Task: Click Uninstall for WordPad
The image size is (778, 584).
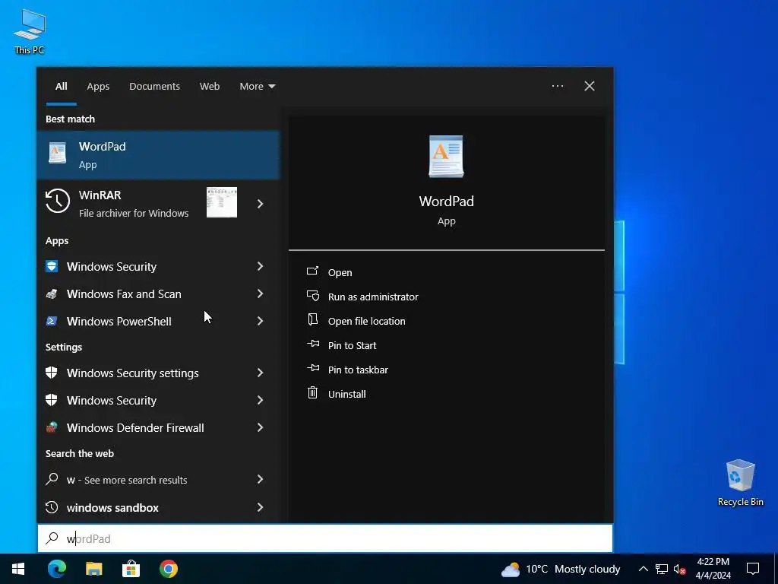Action: 346,394
